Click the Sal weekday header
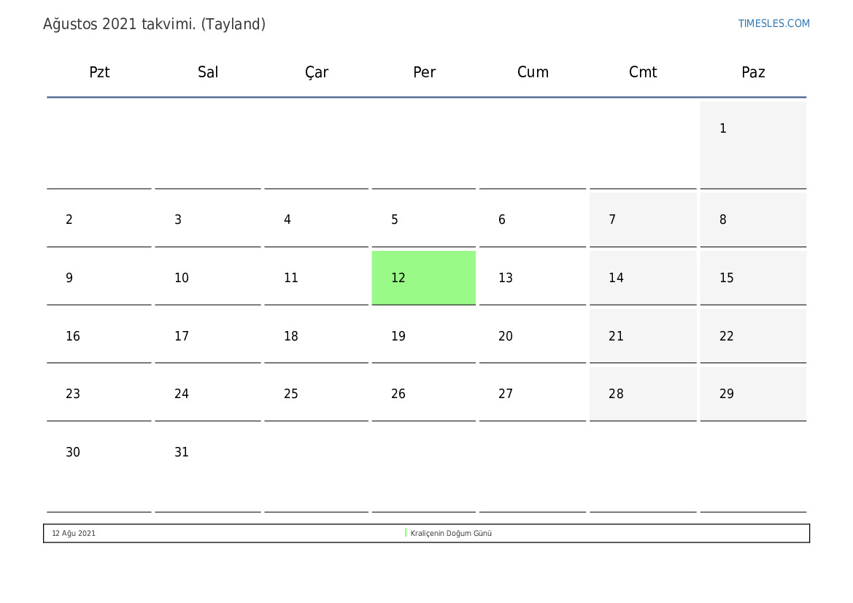This screenshot has width=853, height=603. 208,72
